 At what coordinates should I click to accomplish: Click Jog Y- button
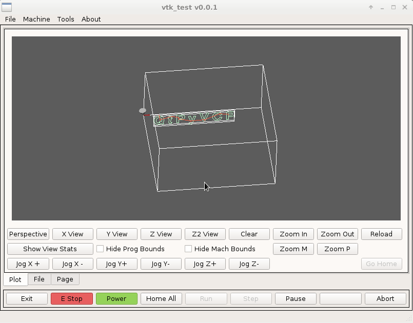click(161, 264)
